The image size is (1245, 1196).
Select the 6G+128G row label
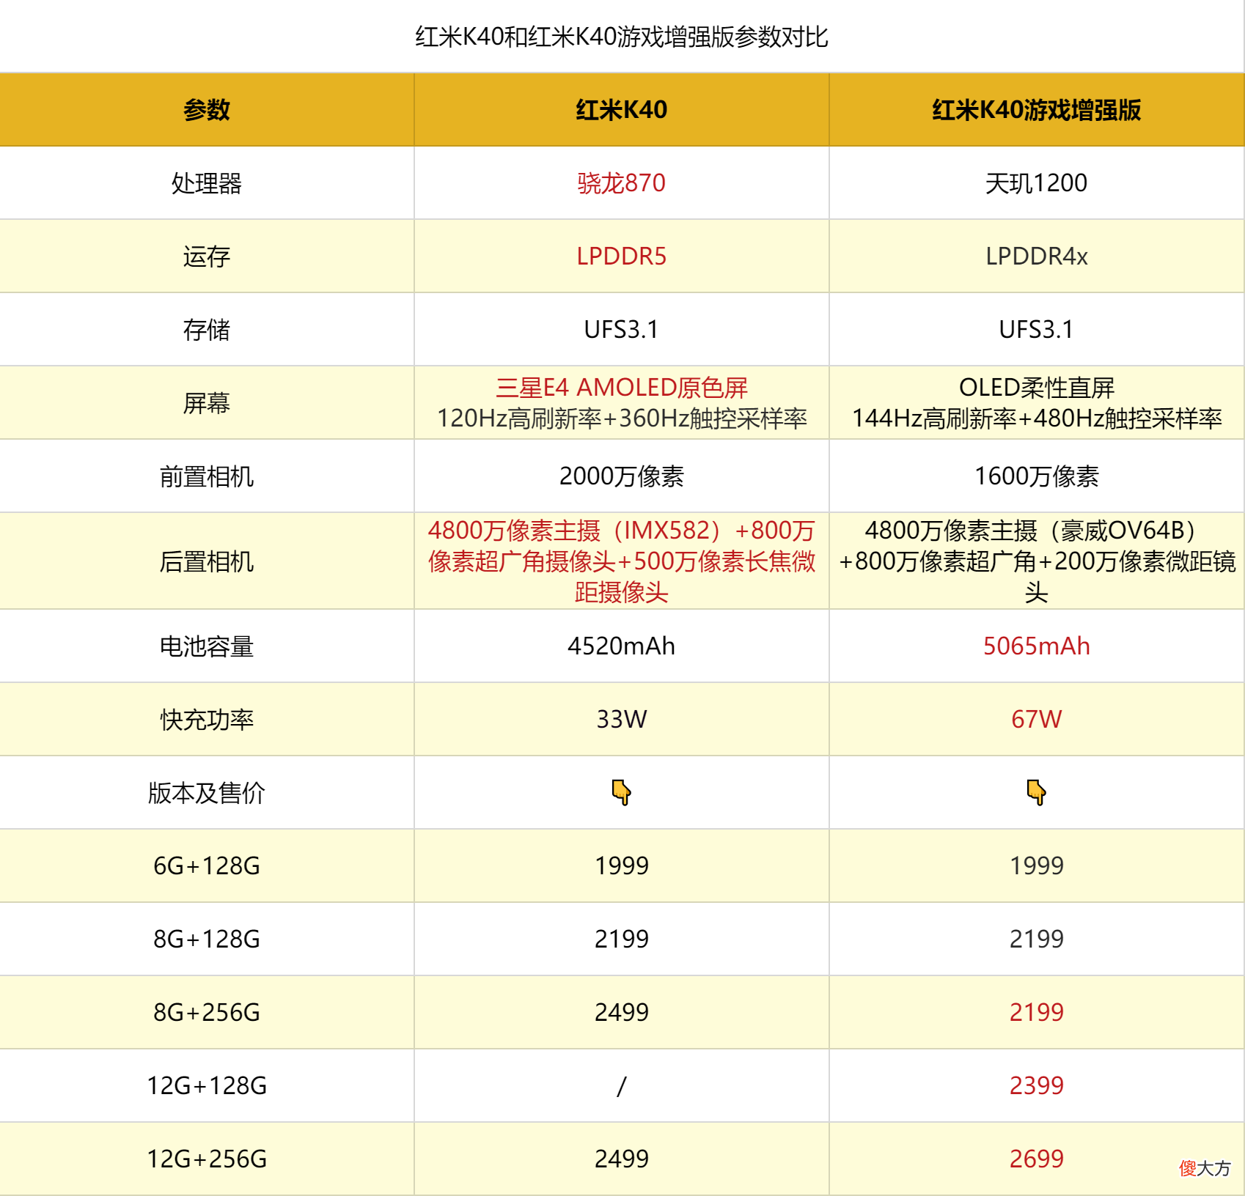(207, 866)
